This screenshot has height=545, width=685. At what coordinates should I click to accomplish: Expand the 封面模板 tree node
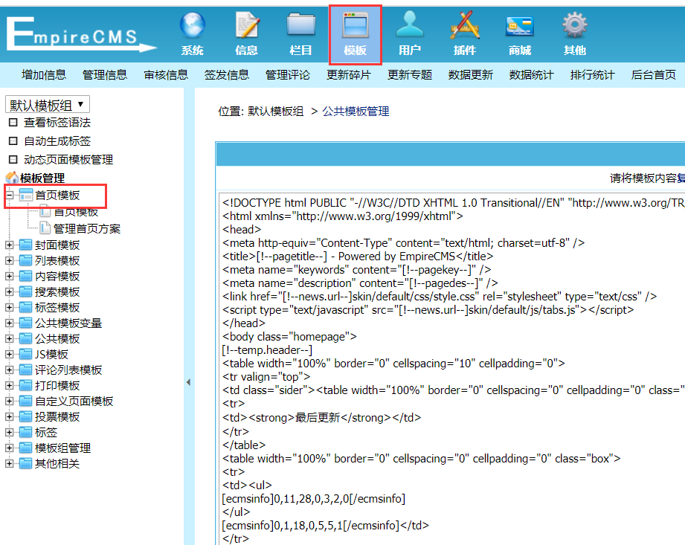pos(9,245)
